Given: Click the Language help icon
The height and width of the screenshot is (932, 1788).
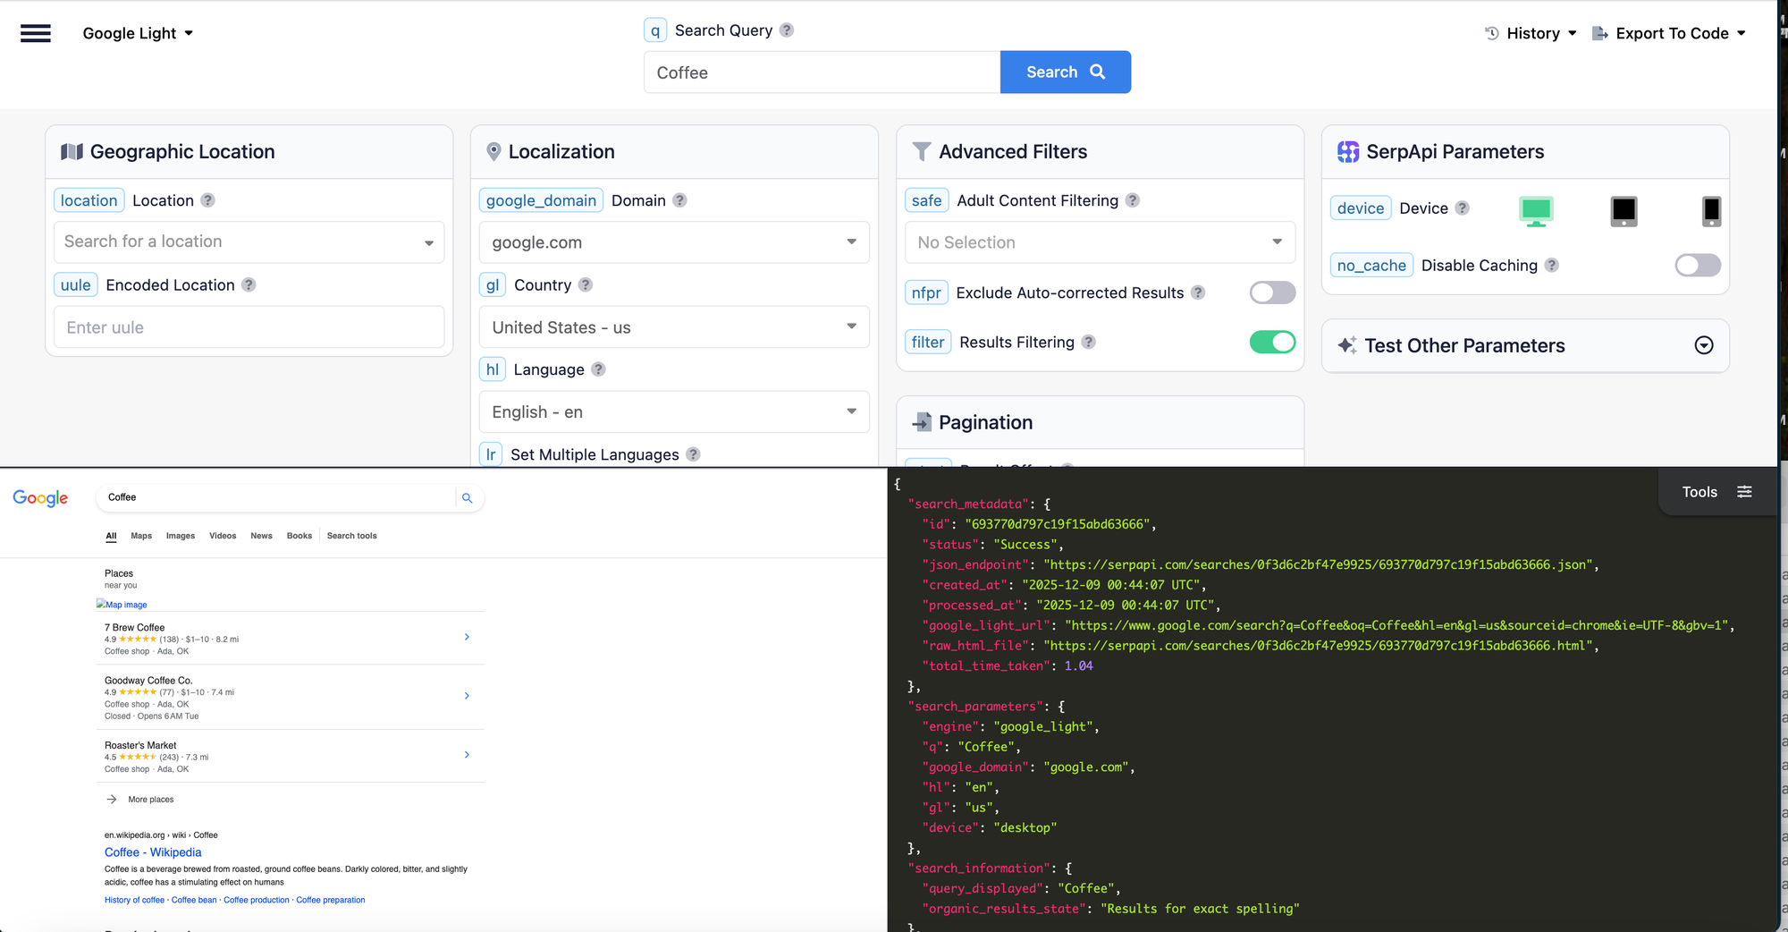Looking at the screenshot, I should pos(599,369).
